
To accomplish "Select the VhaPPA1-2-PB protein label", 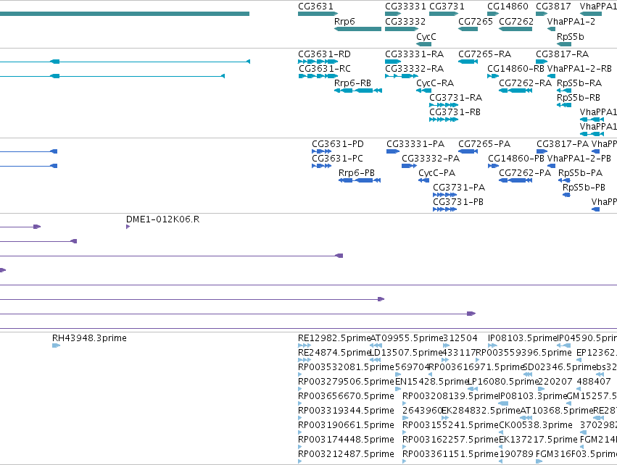I will pyautogui.click(x=579, y=159).
